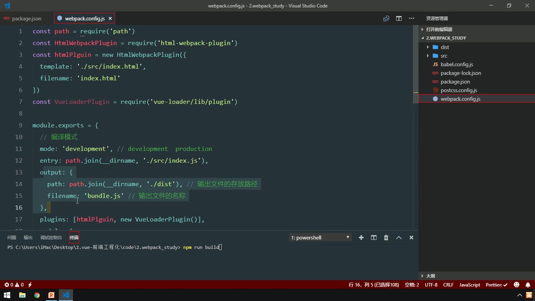Click the webpack icon in the explorer tree

click(435, 99)
